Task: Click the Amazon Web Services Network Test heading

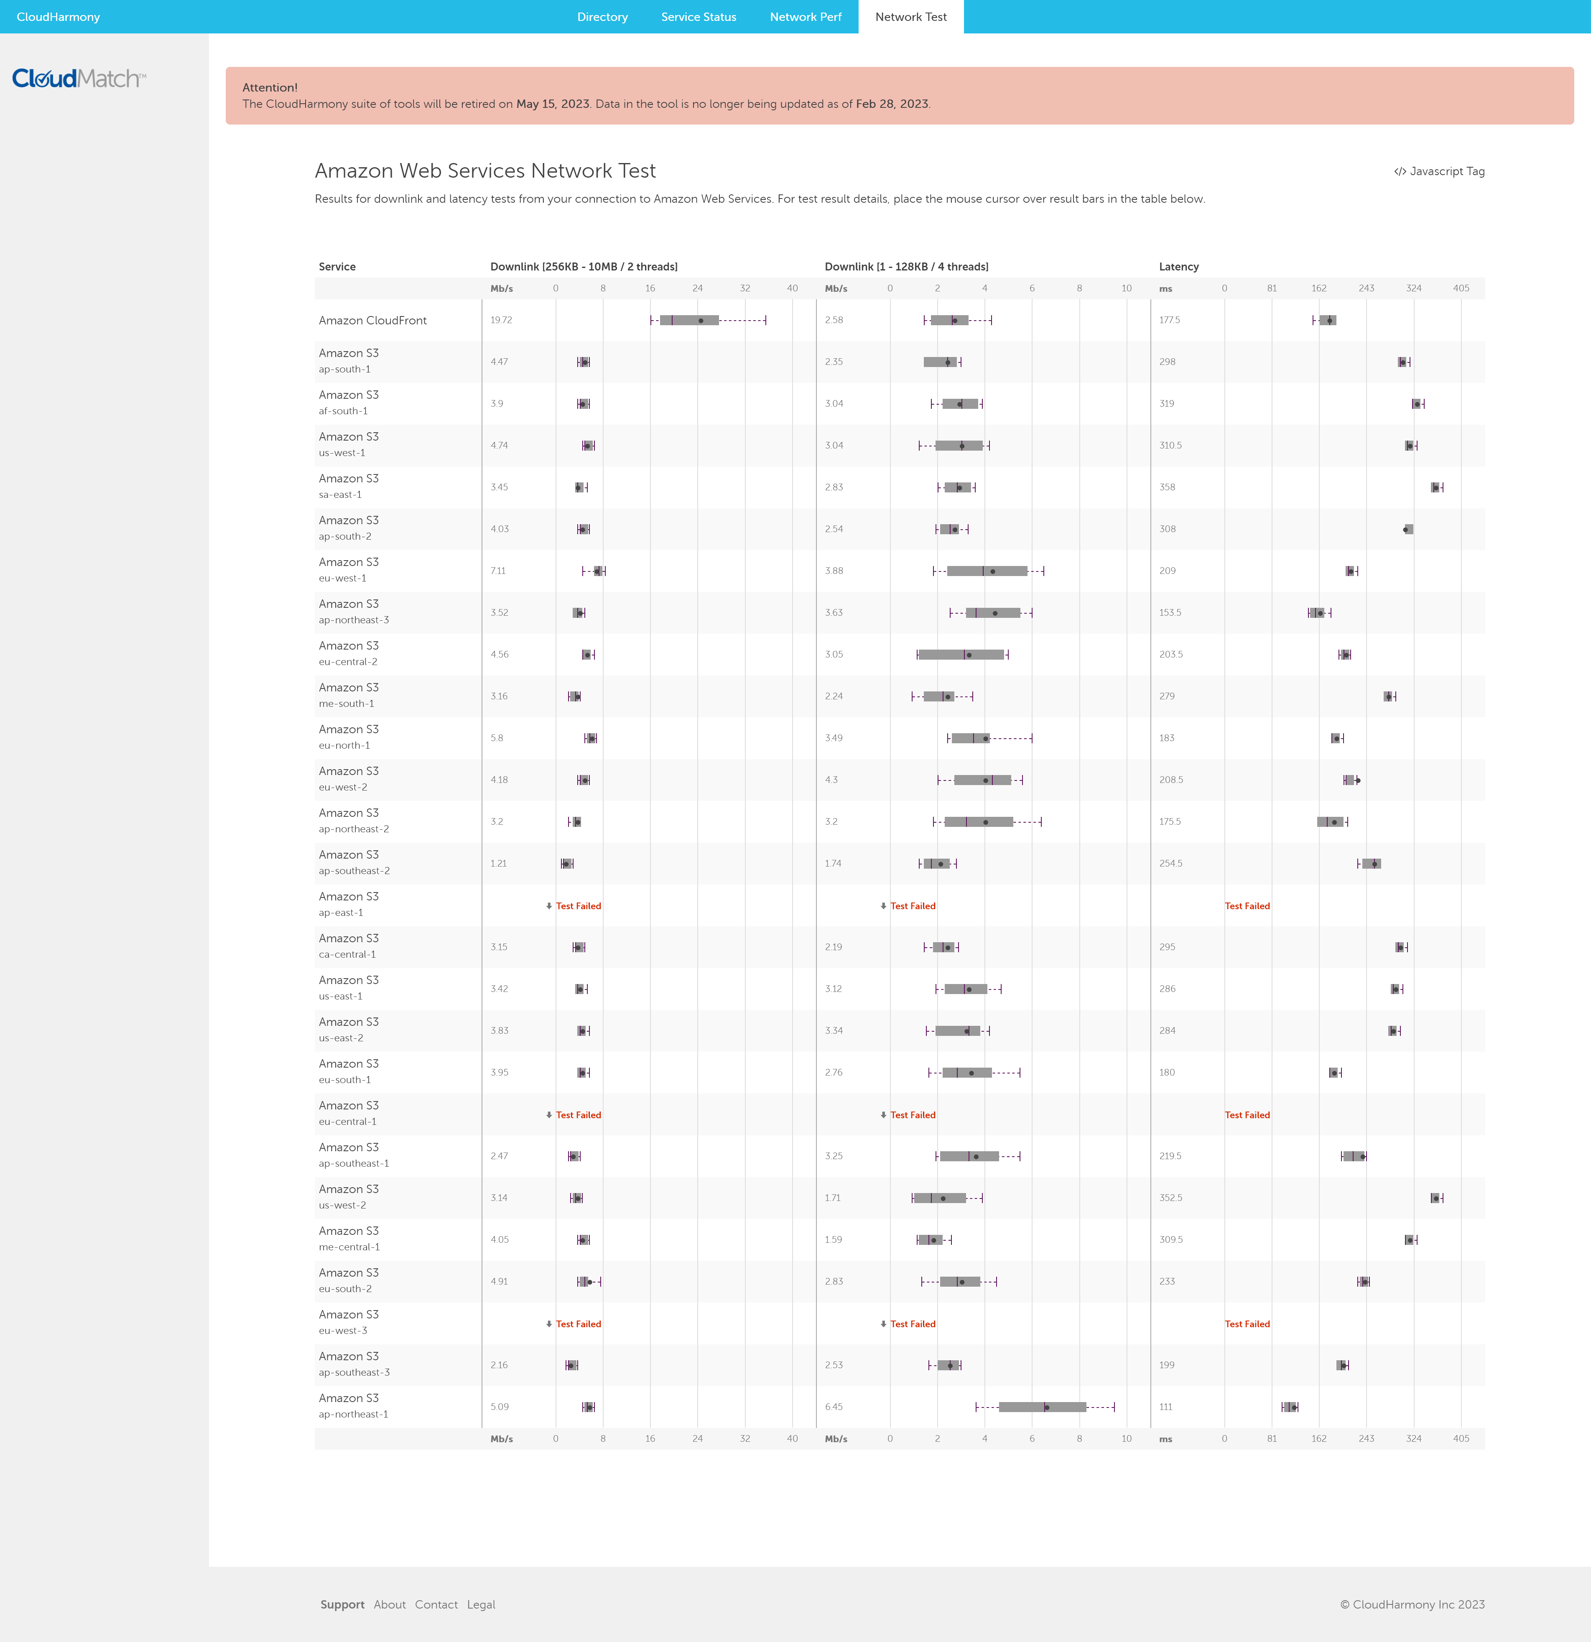Action: 485,171
